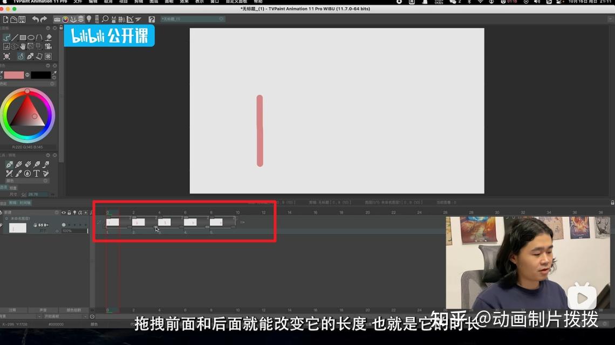Click the save file button
Screen dimensions: 615x345
(x=22, y=19)
